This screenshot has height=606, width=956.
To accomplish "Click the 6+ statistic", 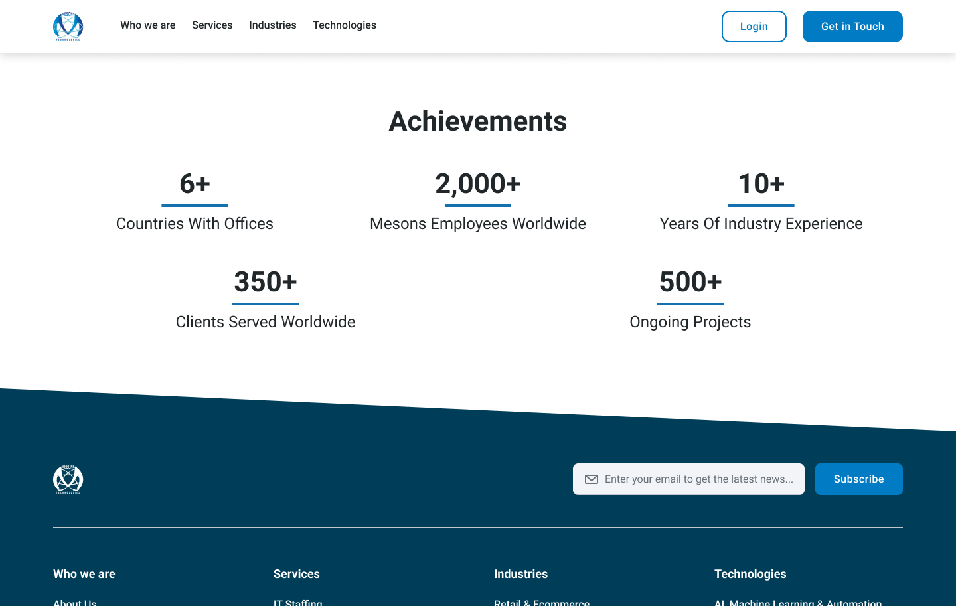I will pos(195,184).
